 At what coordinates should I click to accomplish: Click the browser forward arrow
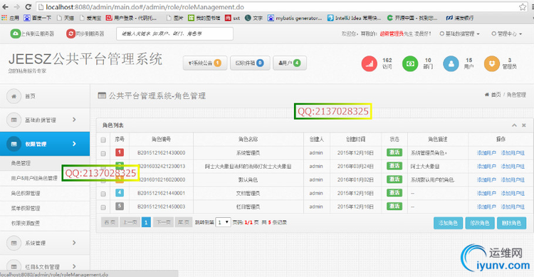(16, 7)
